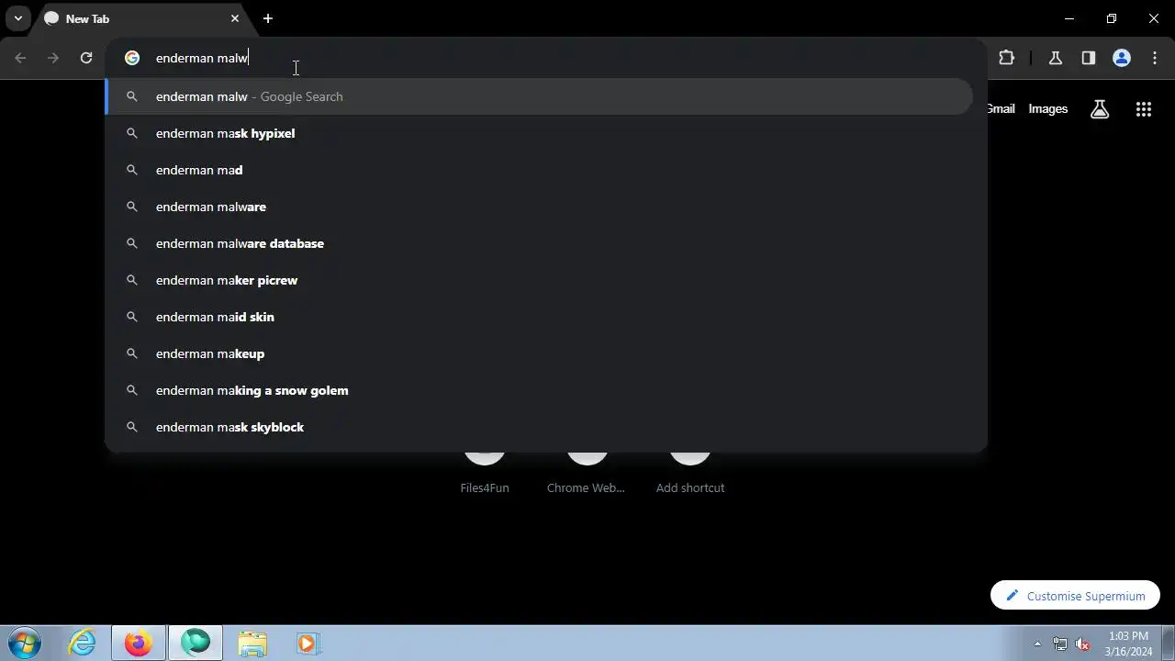Open the Images link
This screenshot has width=1175, height=661.
(x=1047, y=108)
